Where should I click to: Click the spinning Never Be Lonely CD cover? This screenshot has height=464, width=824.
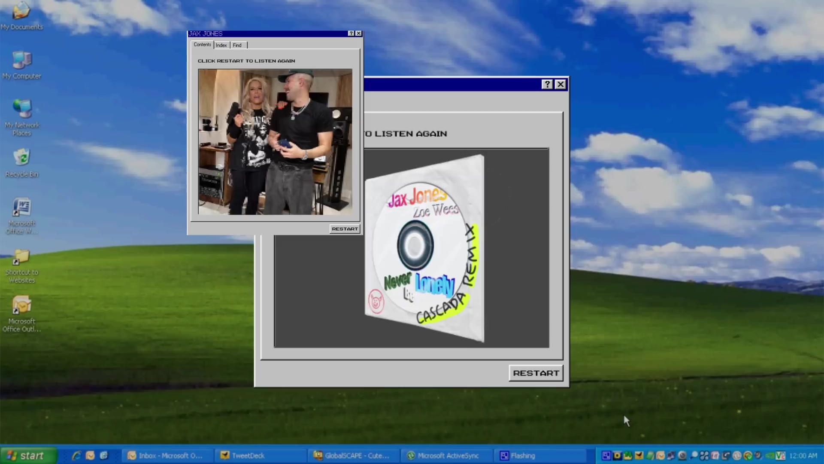425,248
